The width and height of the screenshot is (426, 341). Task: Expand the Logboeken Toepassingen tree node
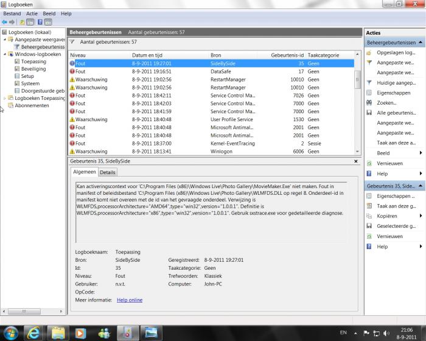(5, 98)
